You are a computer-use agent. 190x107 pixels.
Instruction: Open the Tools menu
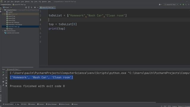click(x=36, y=1)
